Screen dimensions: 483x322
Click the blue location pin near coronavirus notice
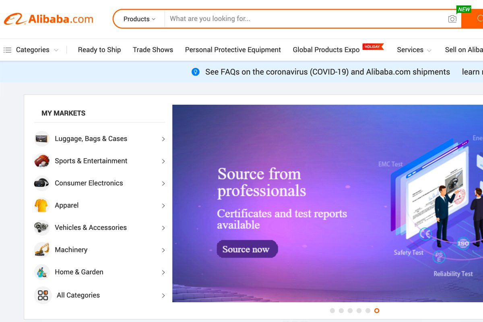196,72
